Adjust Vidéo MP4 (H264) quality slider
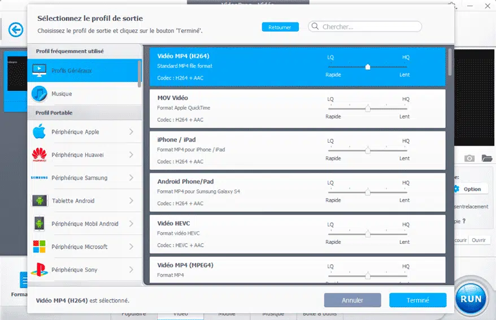 click(368, 67)
